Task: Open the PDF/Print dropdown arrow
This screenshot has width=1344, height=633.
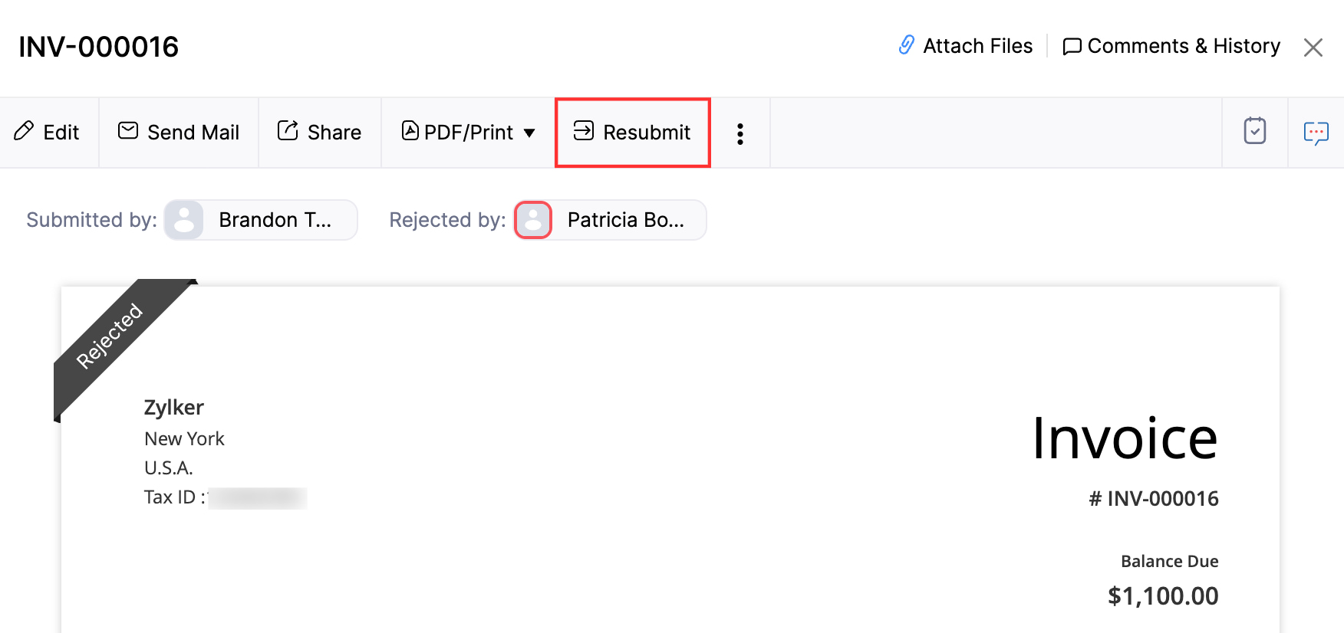Action: click(x=530, y=133)
